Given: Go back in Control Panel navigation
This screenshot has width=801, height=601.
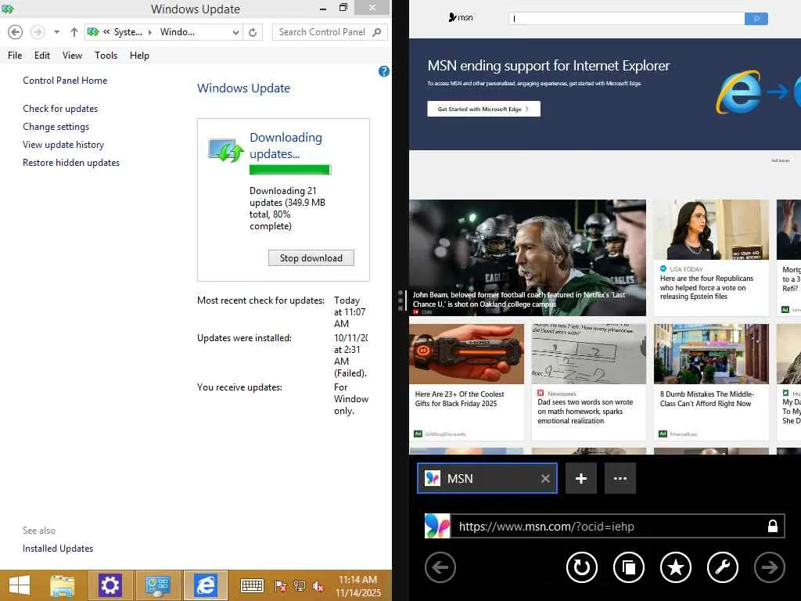Looking at the screenshot, I should pos(16,32).
